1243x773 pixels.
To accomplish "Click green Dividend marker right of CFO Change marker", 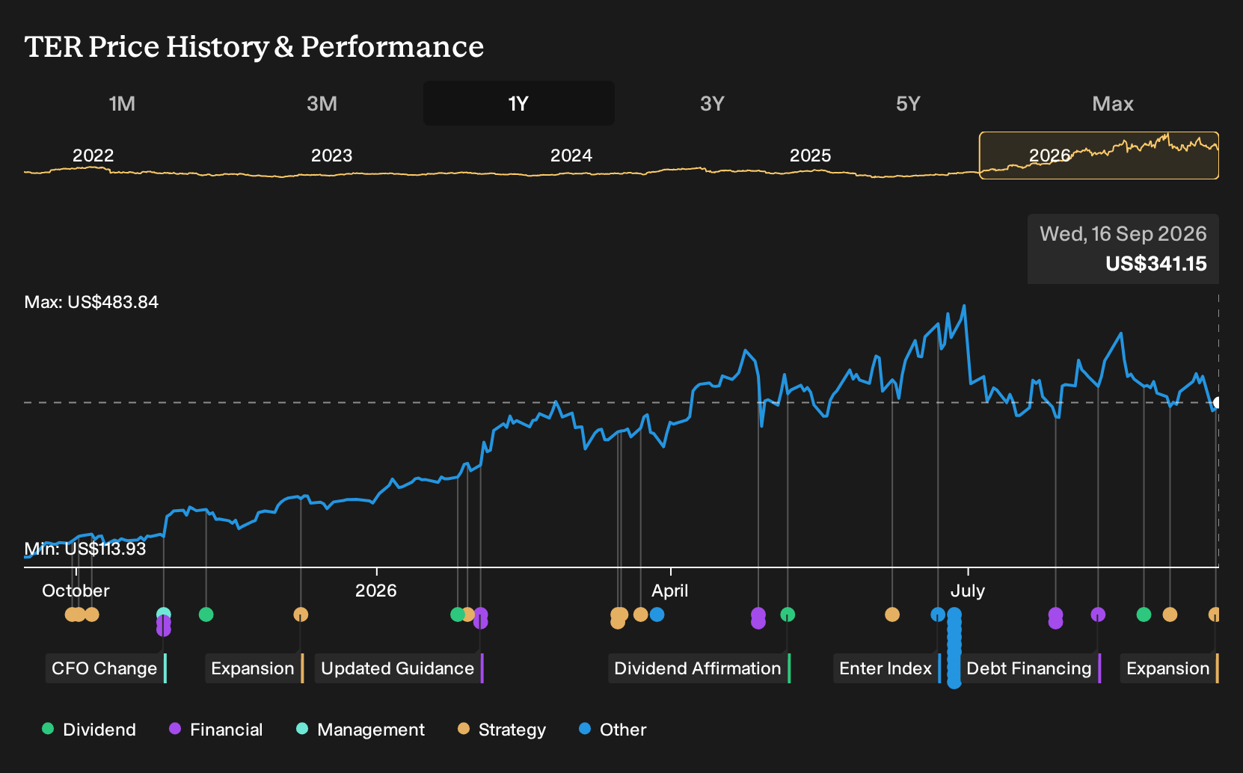I will coord(206,615).
